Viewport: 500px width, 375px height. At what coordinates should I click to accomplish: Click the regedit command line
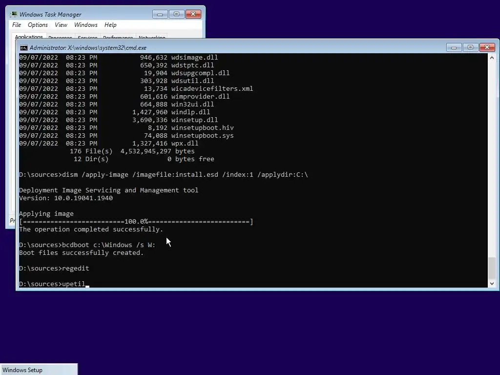(x=54, y=269)
